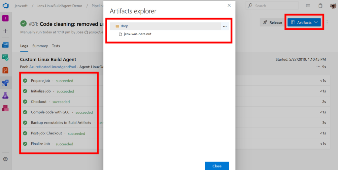
Task: Open more options for drop folder
Action: (225, 26)
